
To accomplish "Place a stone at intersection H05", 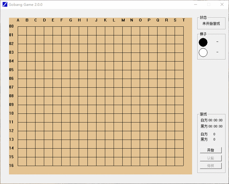I will coord(79,70).
